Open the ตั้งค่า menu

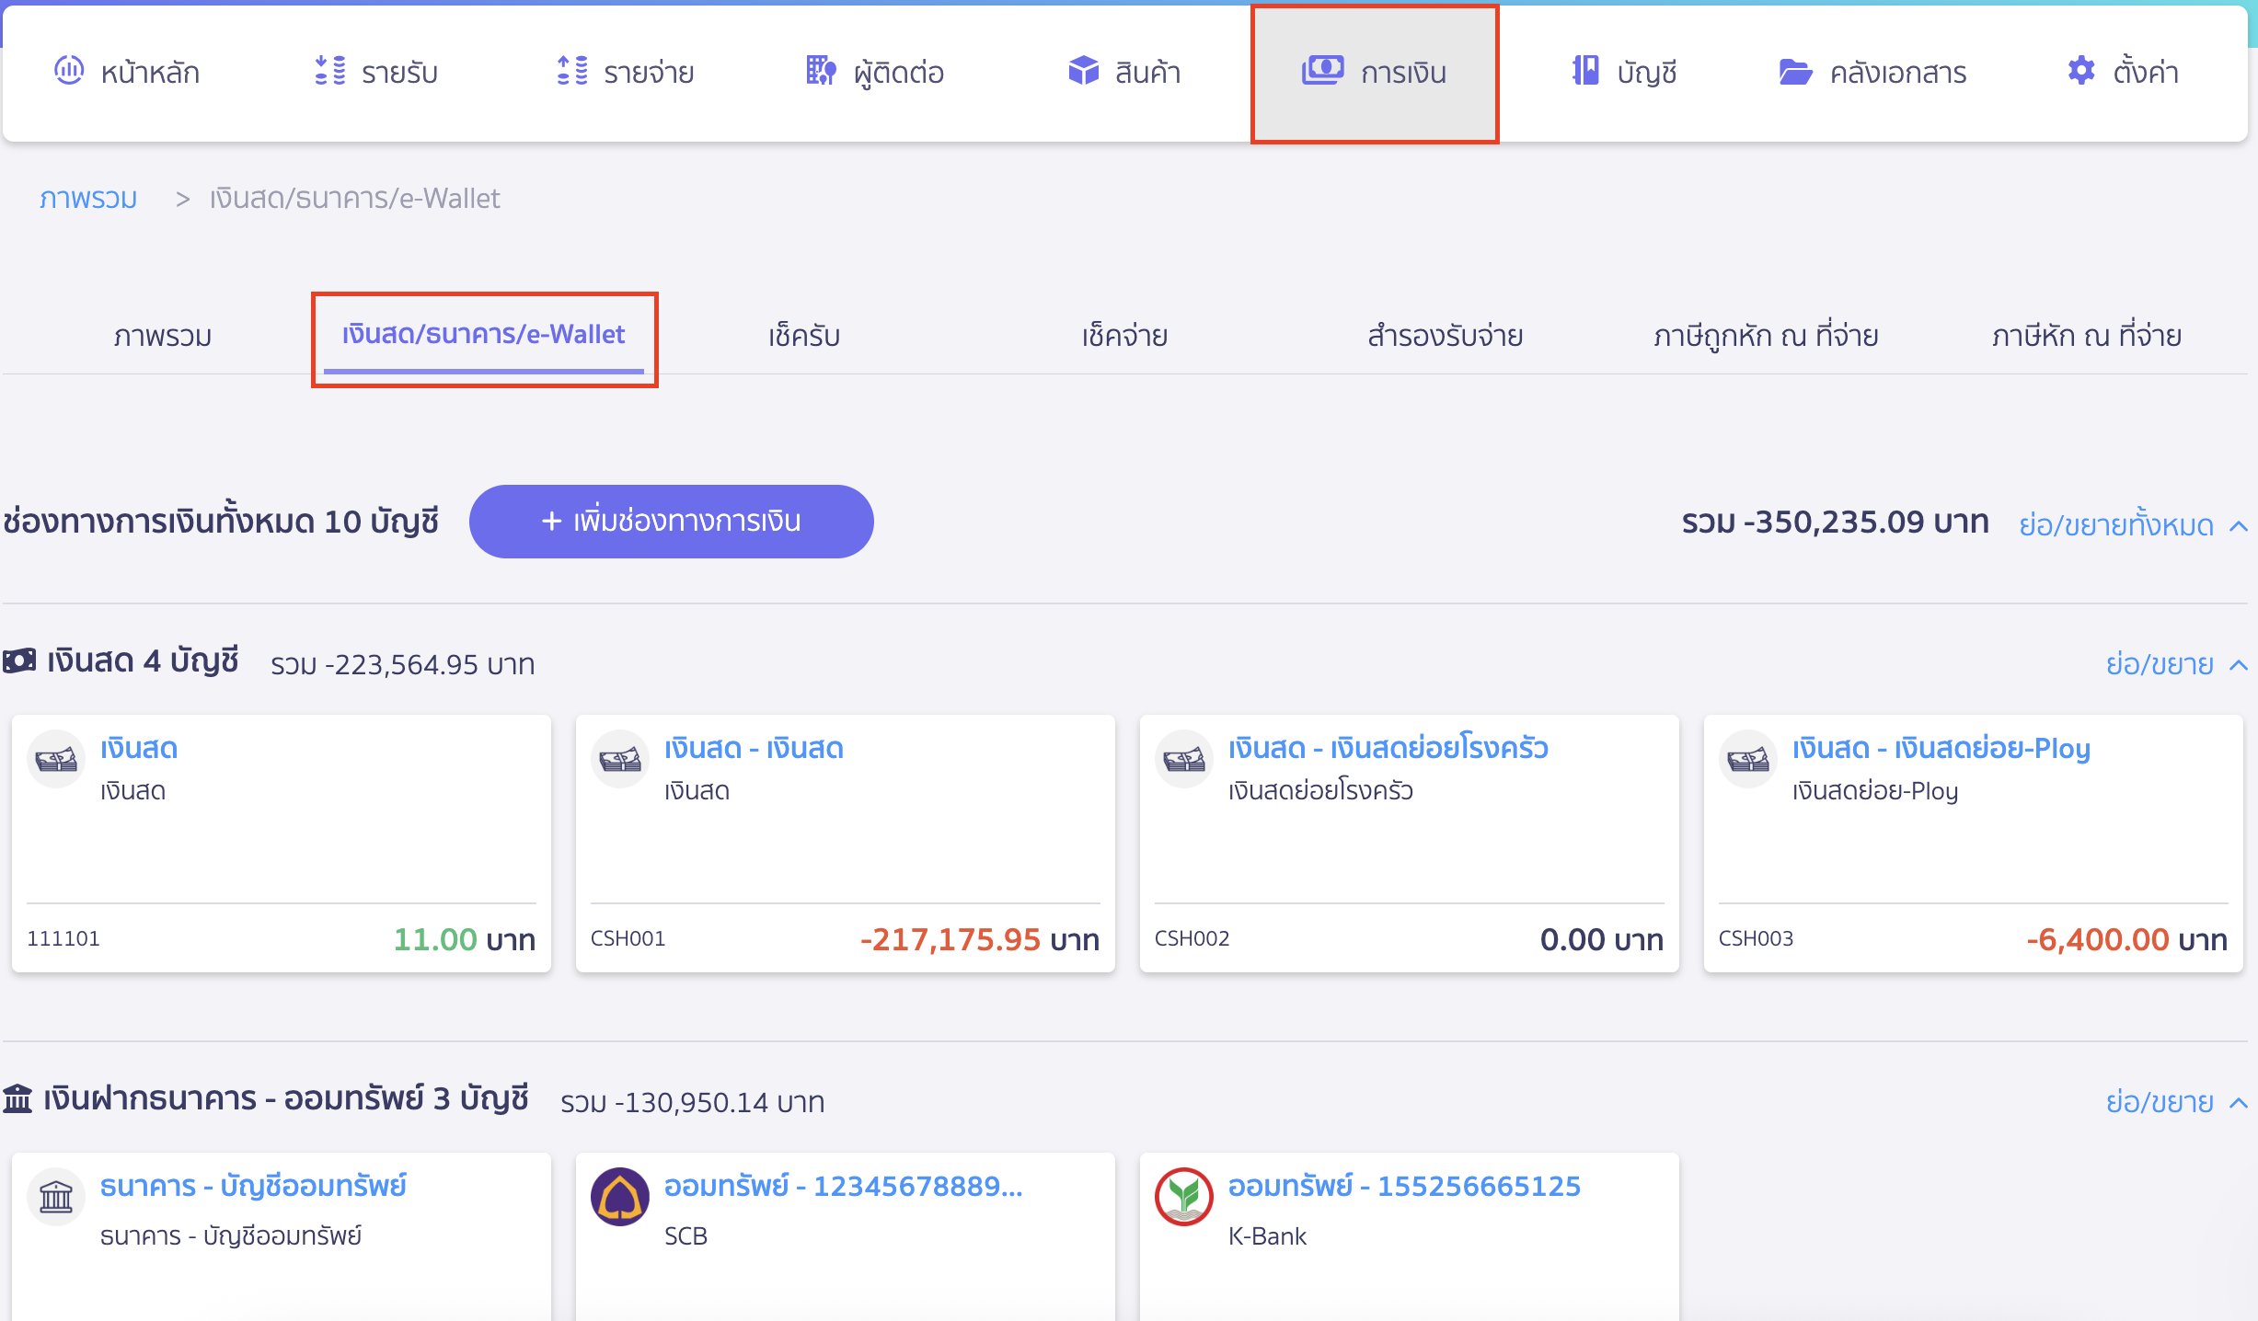[x=2123, y=72]
